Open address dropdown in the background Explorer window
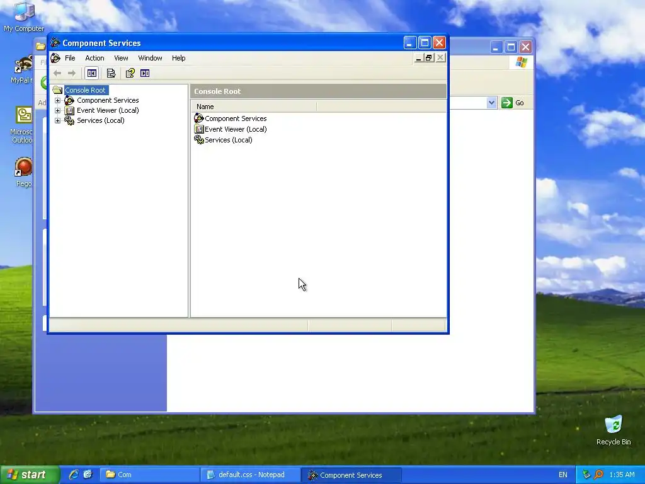Screen dimensions: 645x484 coord(491,103)
